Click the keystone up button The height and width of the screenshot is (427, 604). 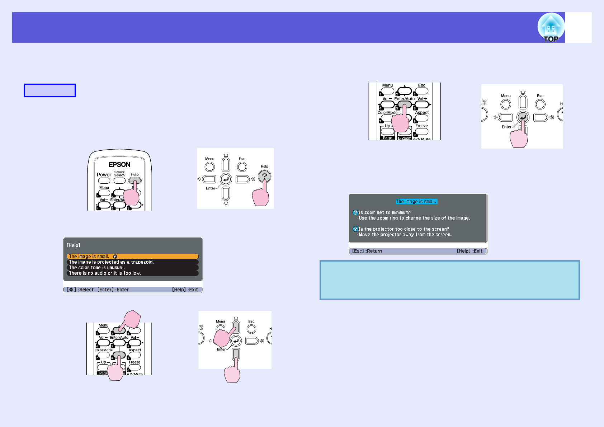pyautogui.click(x=226, y=164)
